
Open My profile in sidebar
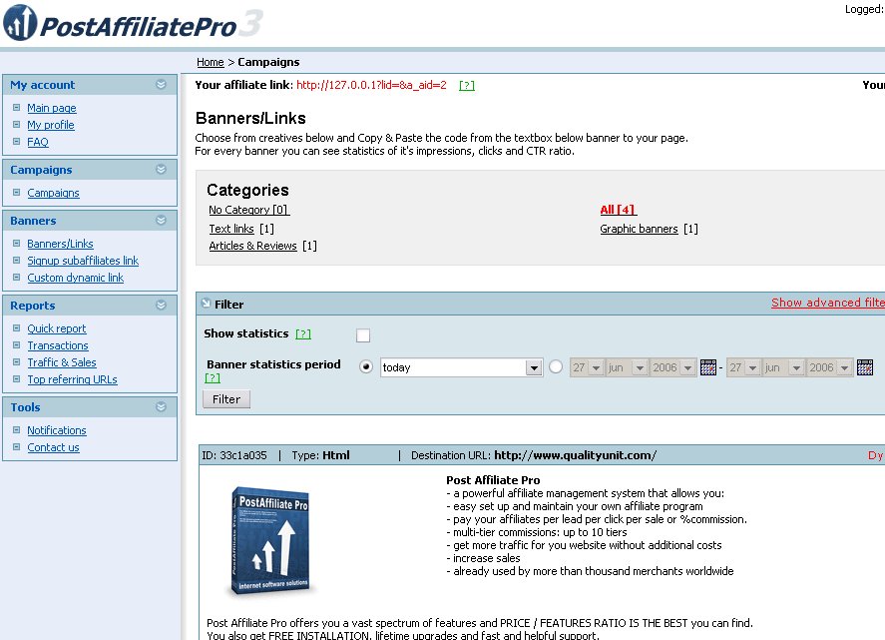(x=51, y=125)
